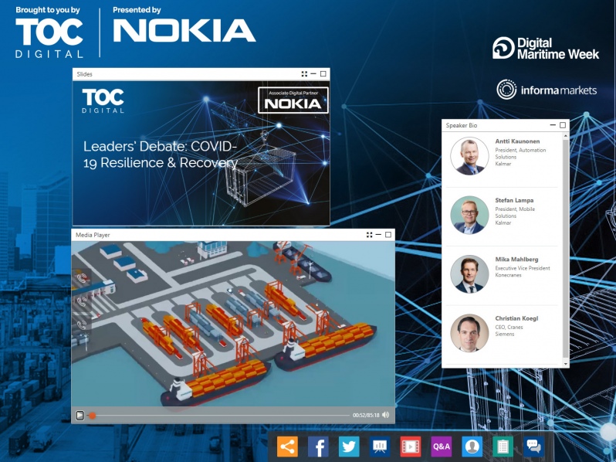Click the TOC Digital logo inside slide
The image size is (616, 462).
(103, 100)
